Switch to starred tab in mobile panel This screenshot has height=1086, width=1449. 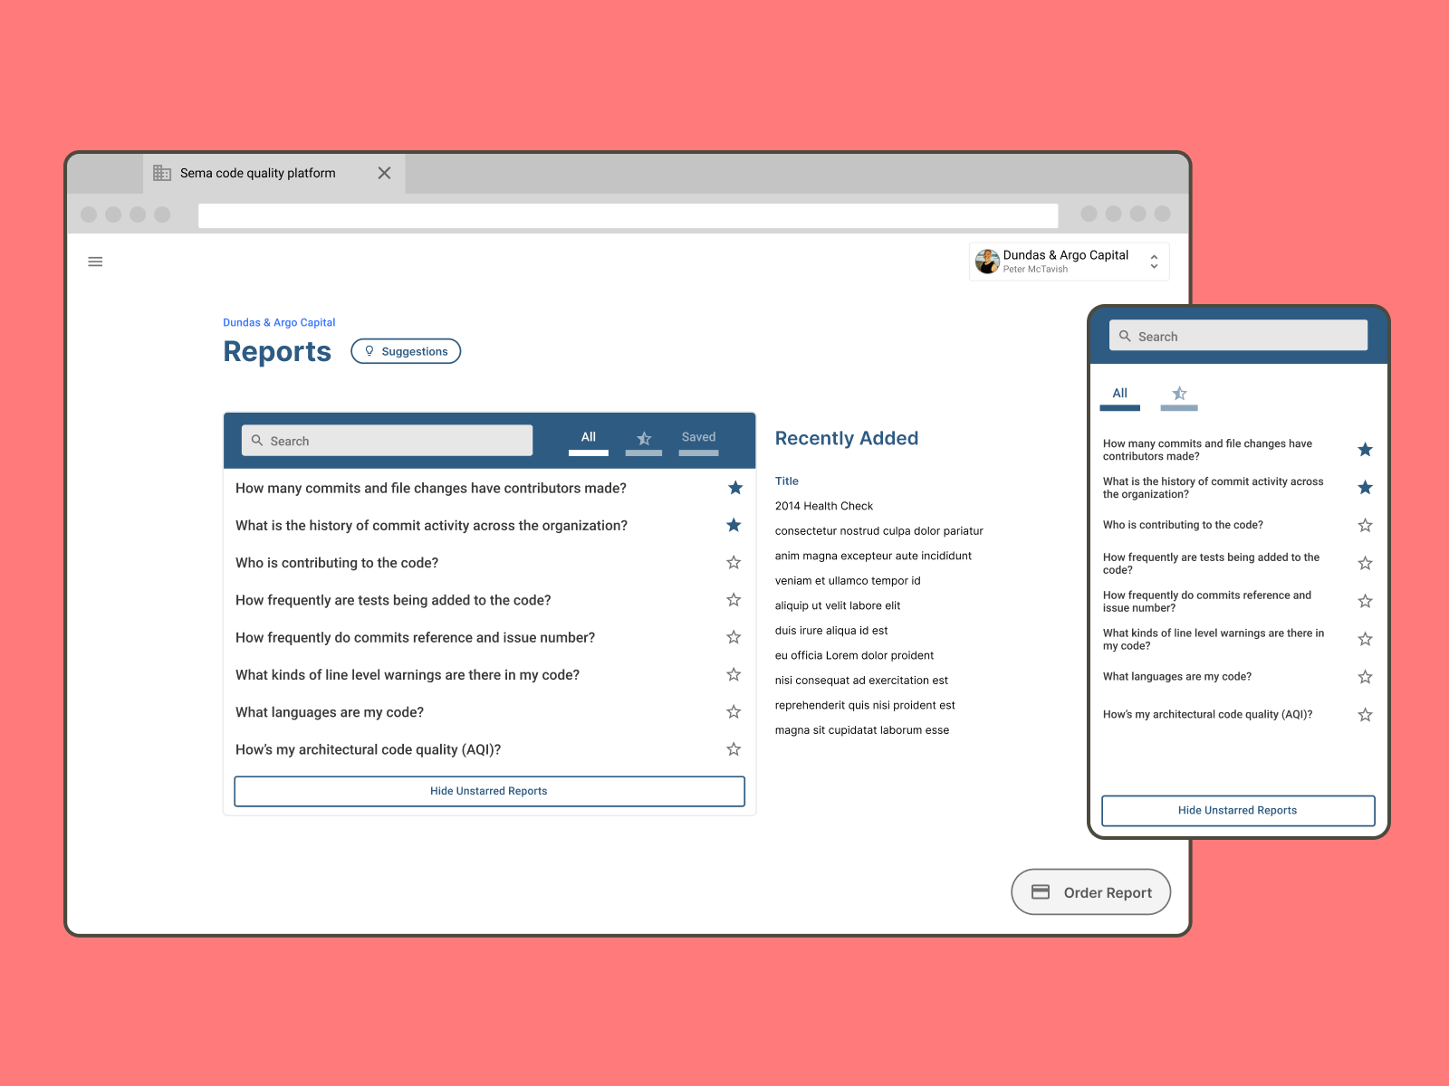(x=1179, y=396)
